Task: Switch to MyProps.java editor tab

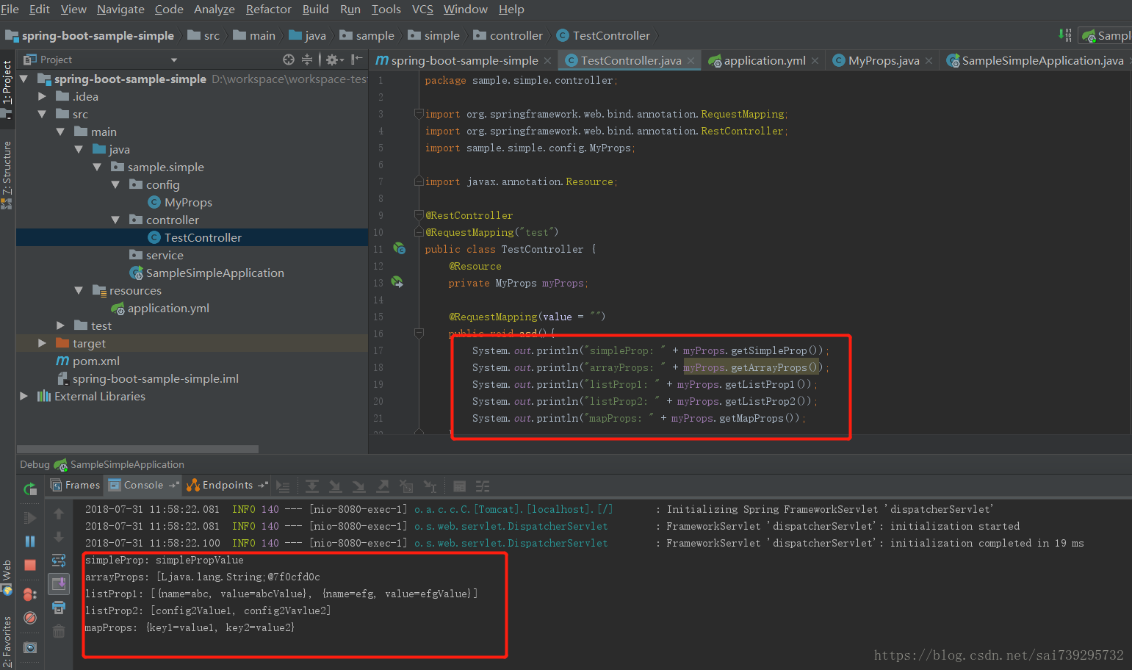Action: (x=883, y=60)
